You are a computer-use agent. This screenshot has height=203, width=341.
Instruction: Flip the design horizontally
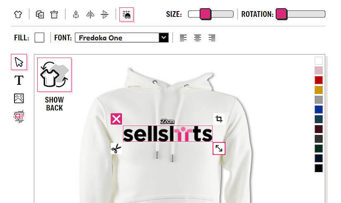point(90,14)
